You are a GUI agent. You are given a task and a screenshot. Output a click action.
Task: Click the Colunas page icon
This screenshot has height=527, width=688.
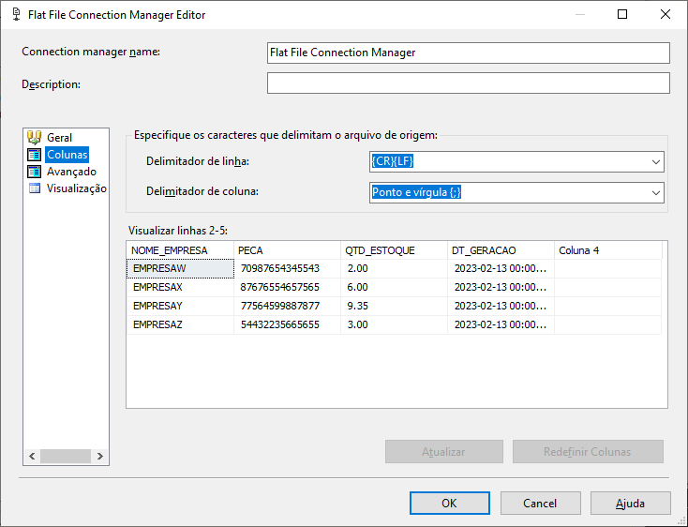coord(35,155)
